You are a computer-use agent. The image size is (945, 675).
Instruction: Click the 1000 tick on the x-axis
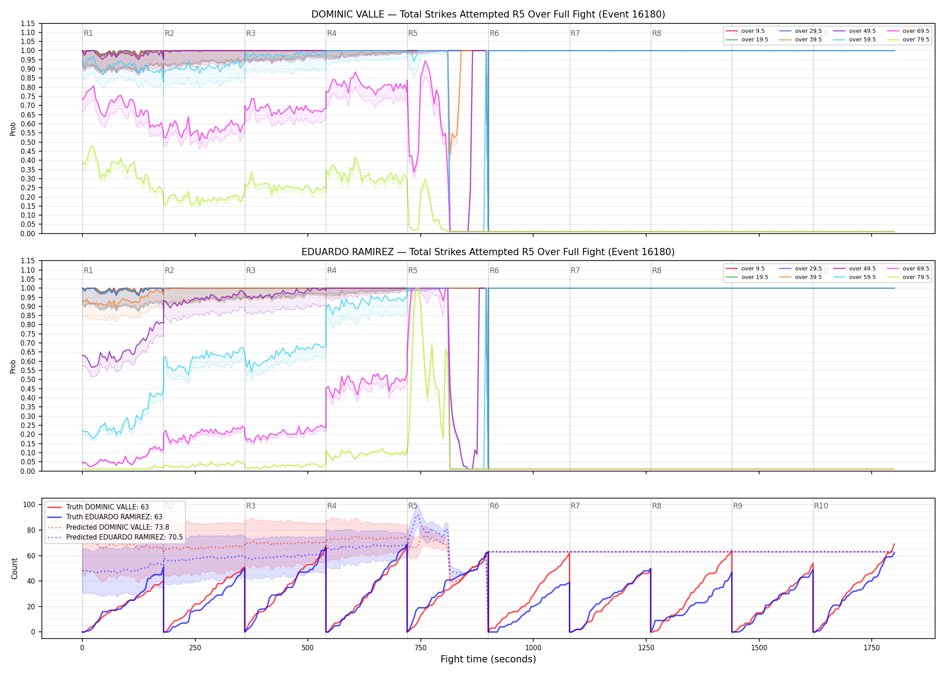point(533,648)
